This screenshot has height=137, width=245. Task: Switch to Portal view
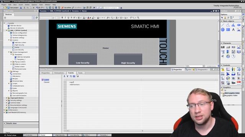tap(10, 135)
